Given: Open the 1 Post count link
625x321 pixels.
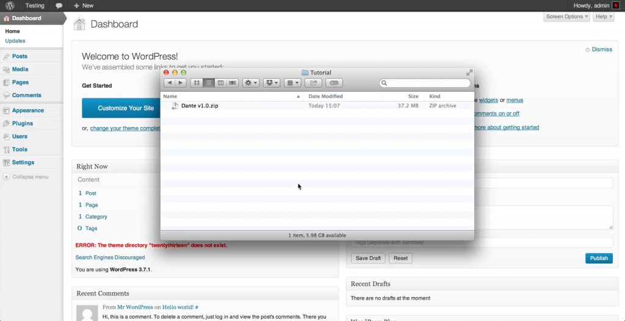Looking at the screenshot, I should point(87,193).
